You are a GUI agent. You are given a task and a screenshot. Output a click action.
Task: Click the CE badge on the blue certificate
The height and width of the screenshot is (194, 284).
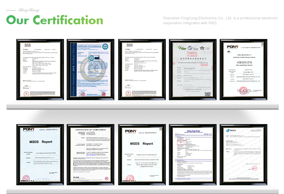coord(91,58)
